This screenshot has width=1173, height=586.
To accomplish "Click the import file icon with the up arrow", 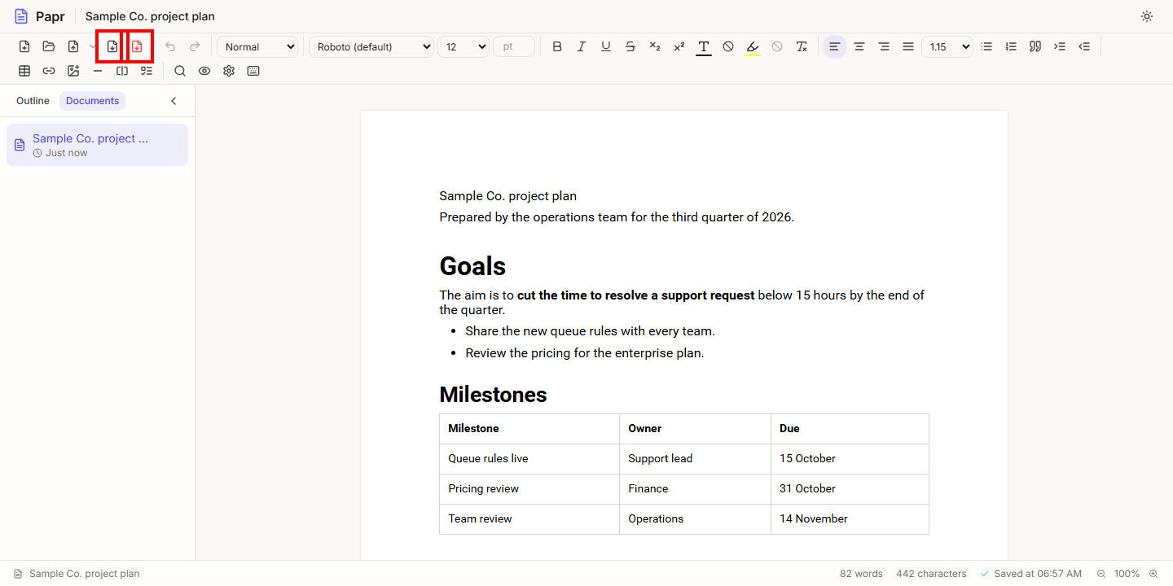I will point(73,46).
